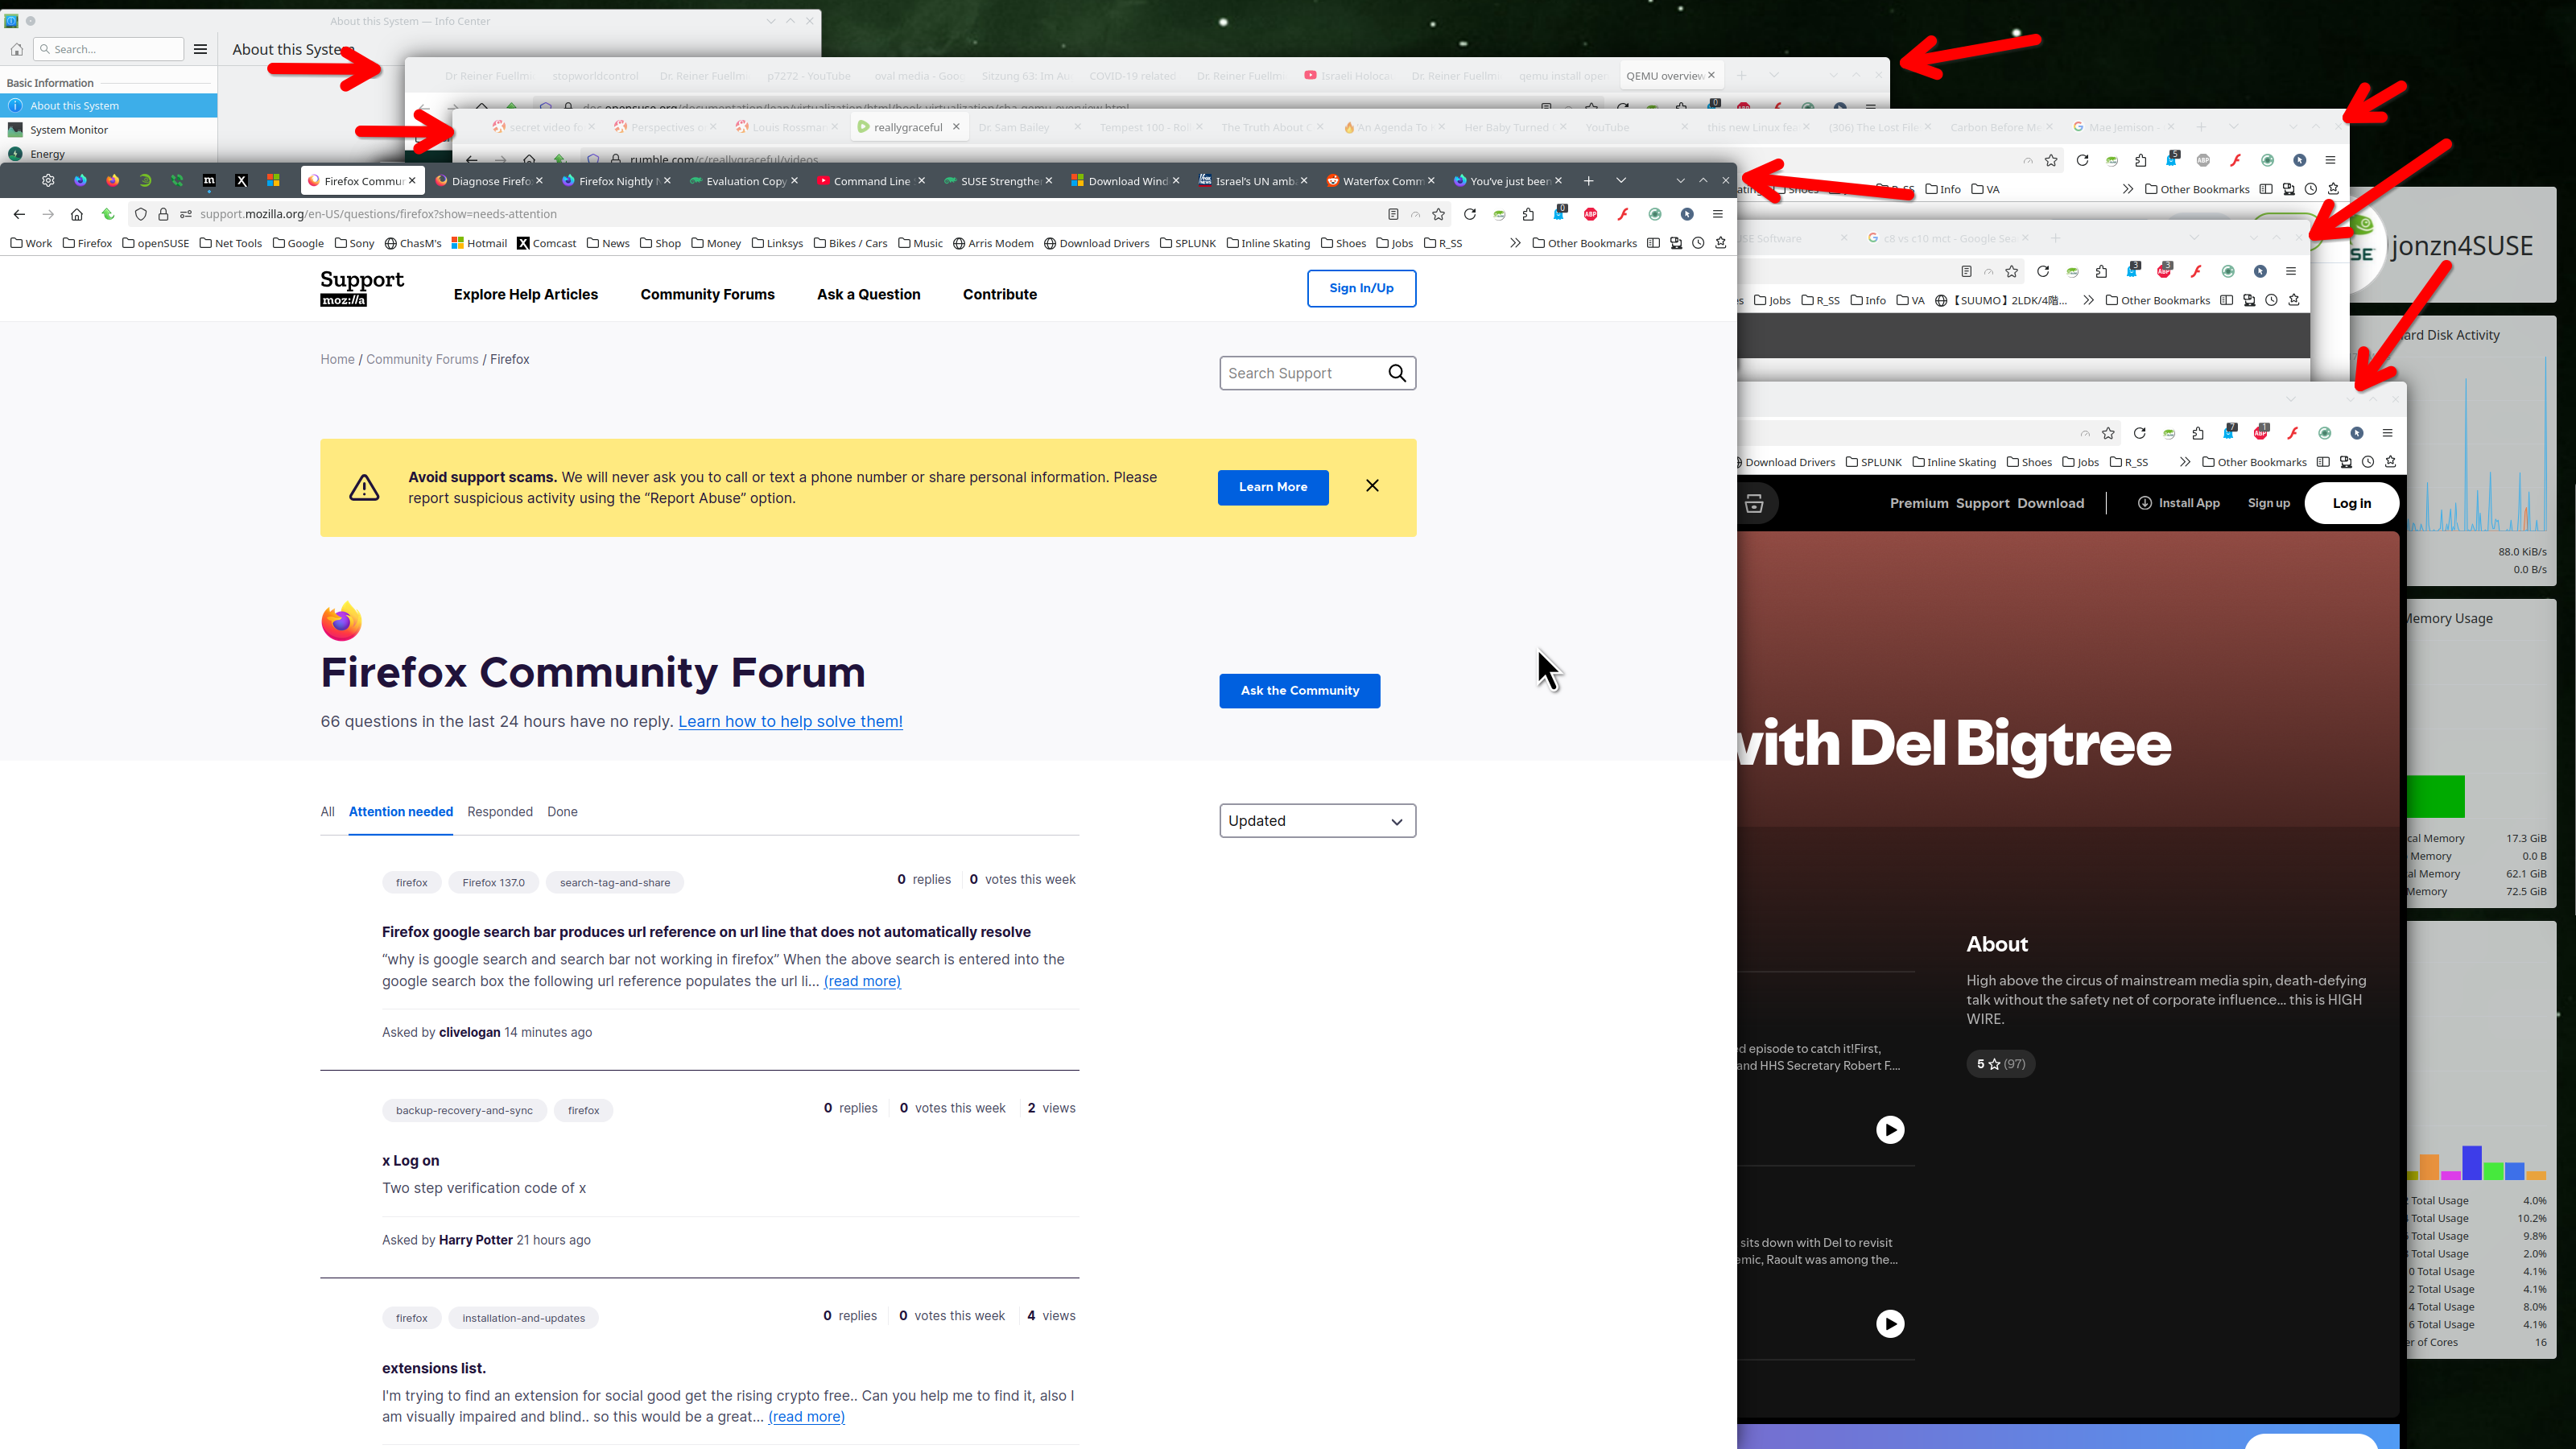Click Ghostery icon with badge 5 in rumble window
Image resolution: width=2576 pixels, height=1449 pixels.
point(2172,159)
